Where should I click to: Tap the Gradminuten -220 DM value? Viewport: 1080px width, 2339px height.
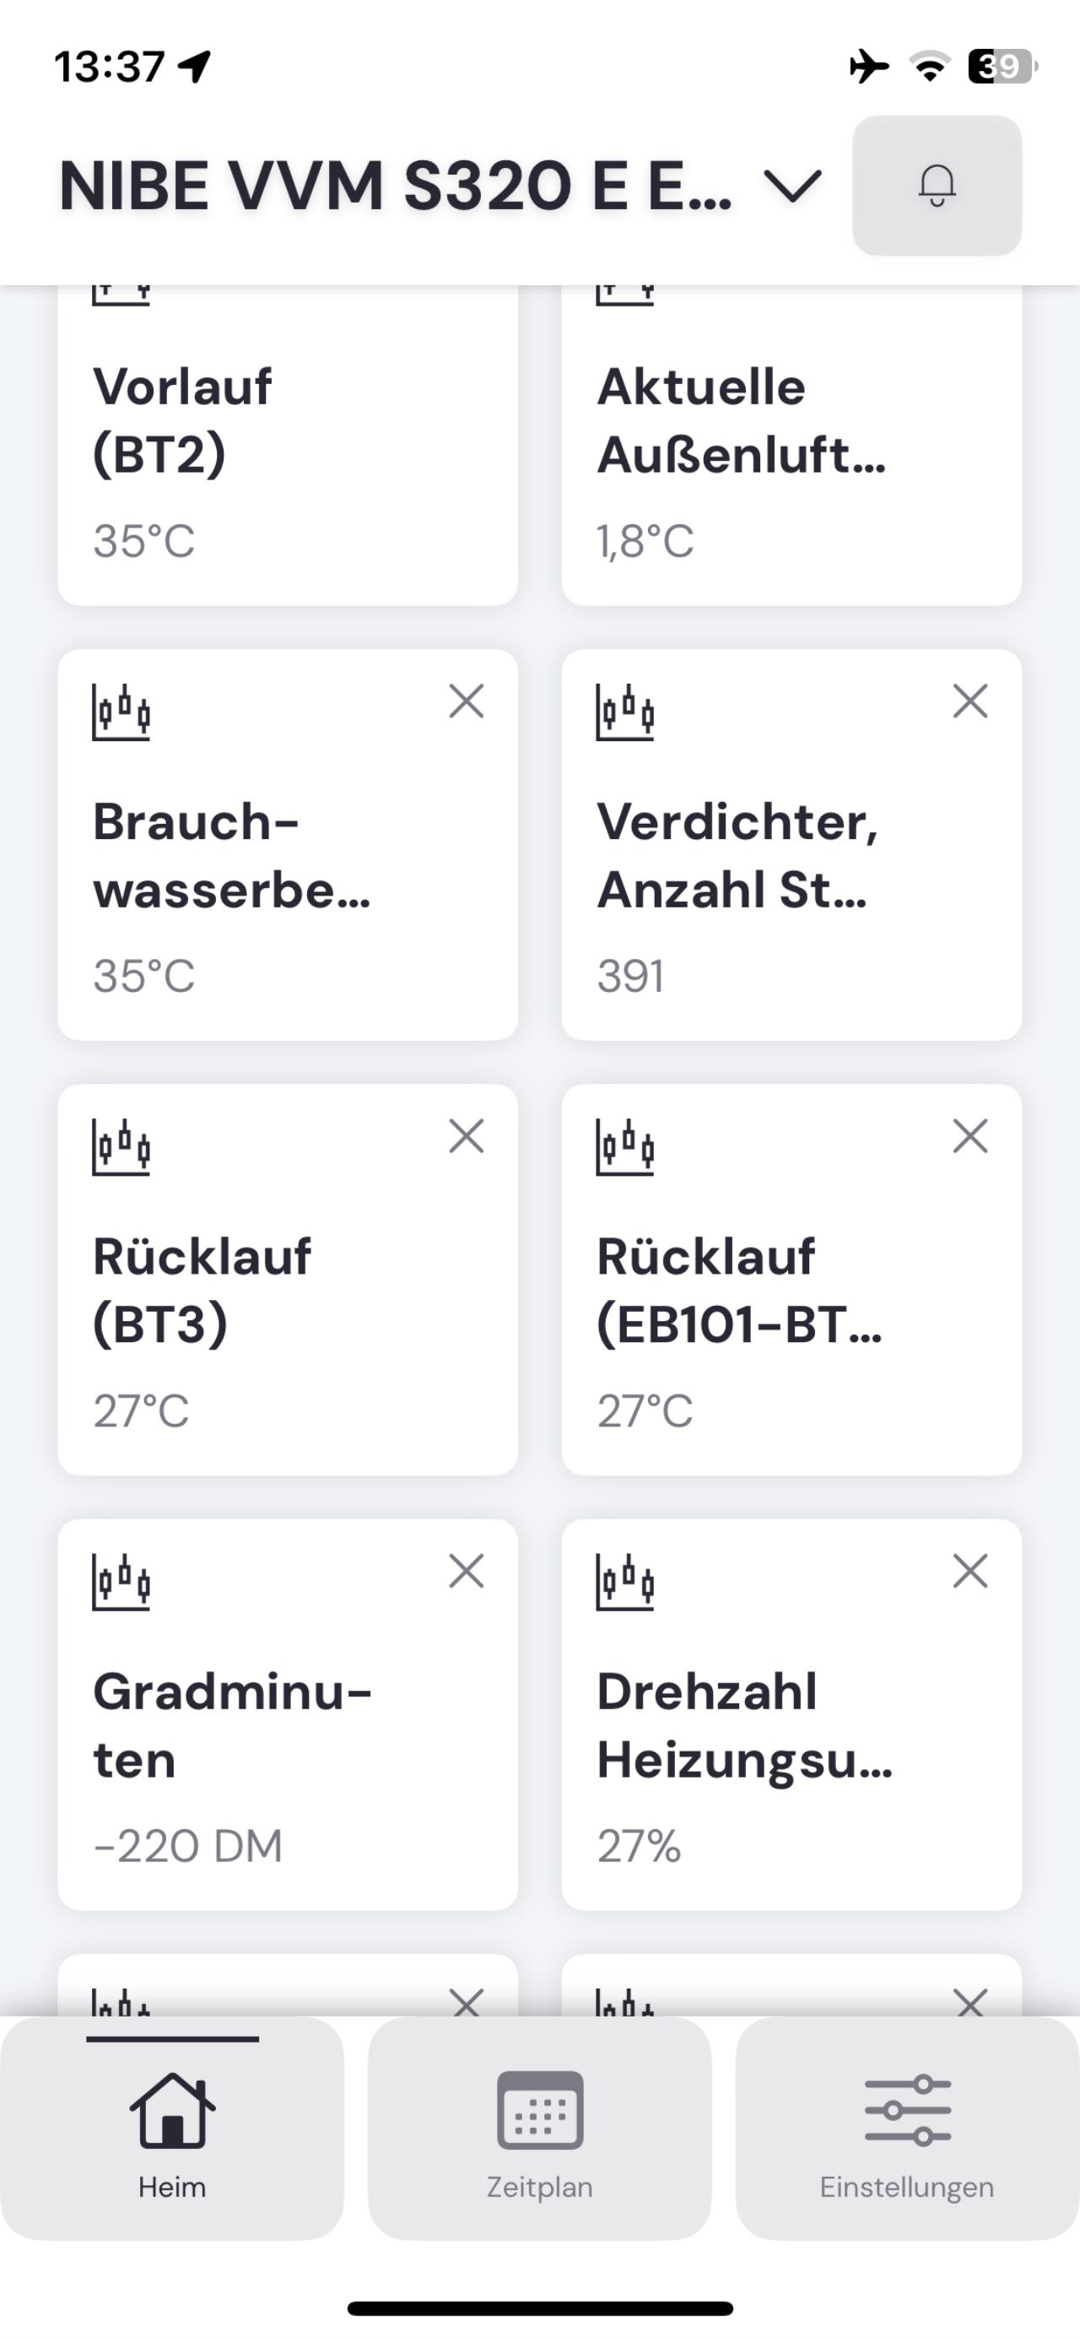188,1846
